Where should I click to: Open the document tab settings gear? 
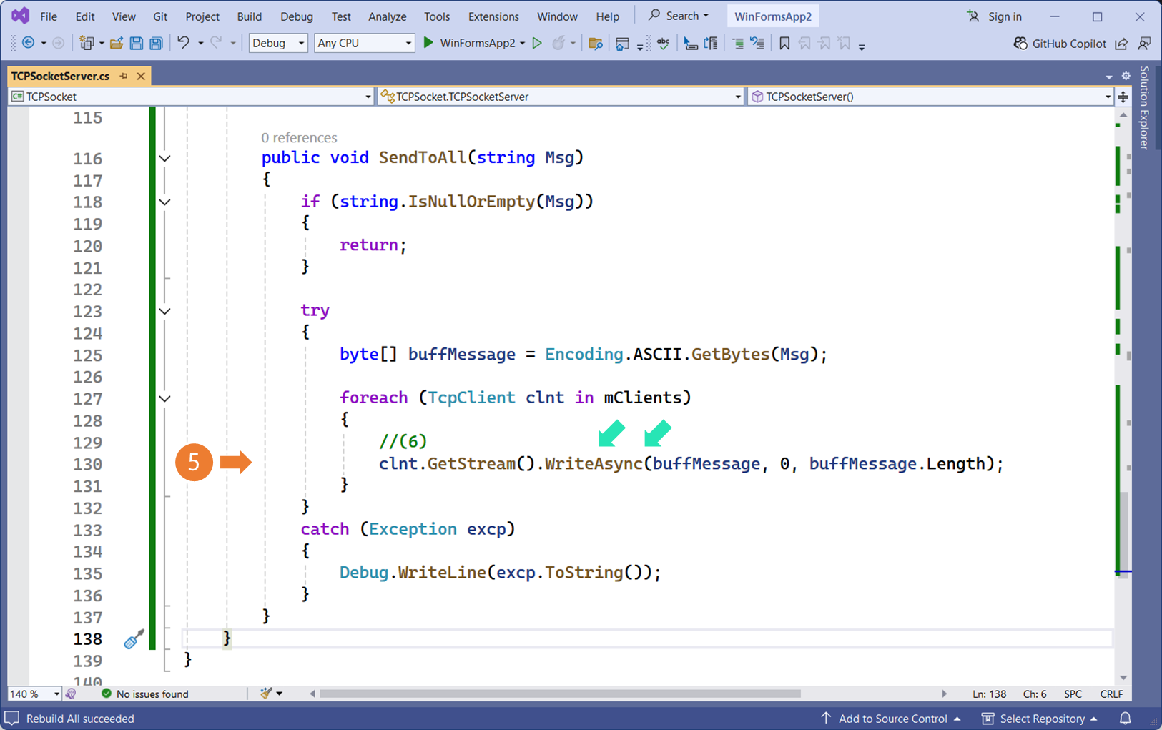[1126, 76]
